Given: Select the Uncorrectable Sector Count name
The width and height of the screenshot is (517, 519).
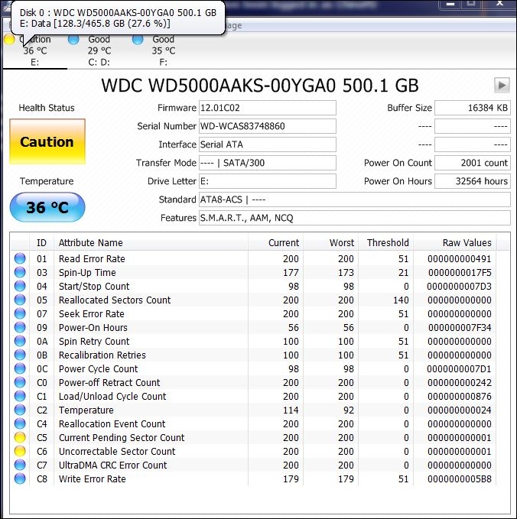Looking at the screenshot, I should tap(117, 451).
